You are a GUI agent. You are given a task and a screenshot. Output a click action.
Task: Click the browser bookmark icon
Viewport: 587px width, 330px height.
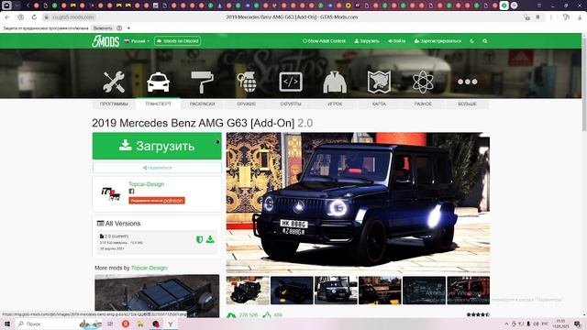coord(538,17)
